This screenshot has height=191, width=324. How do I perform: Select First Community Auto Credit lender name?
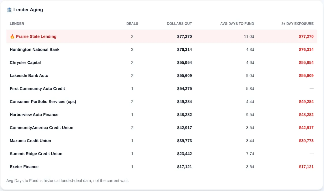[38, 89]
